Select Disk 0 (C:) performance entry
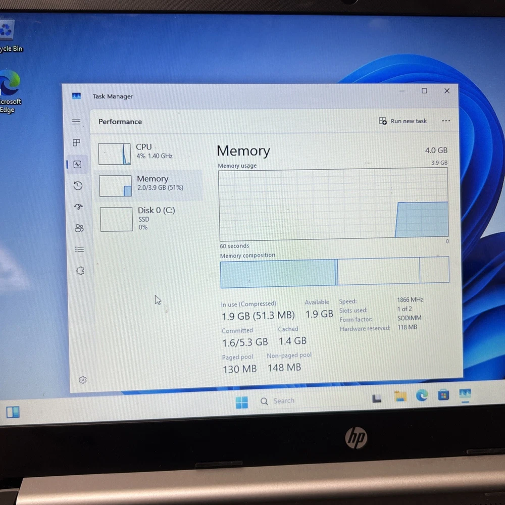The image size is (505, 505). [149, 218]
